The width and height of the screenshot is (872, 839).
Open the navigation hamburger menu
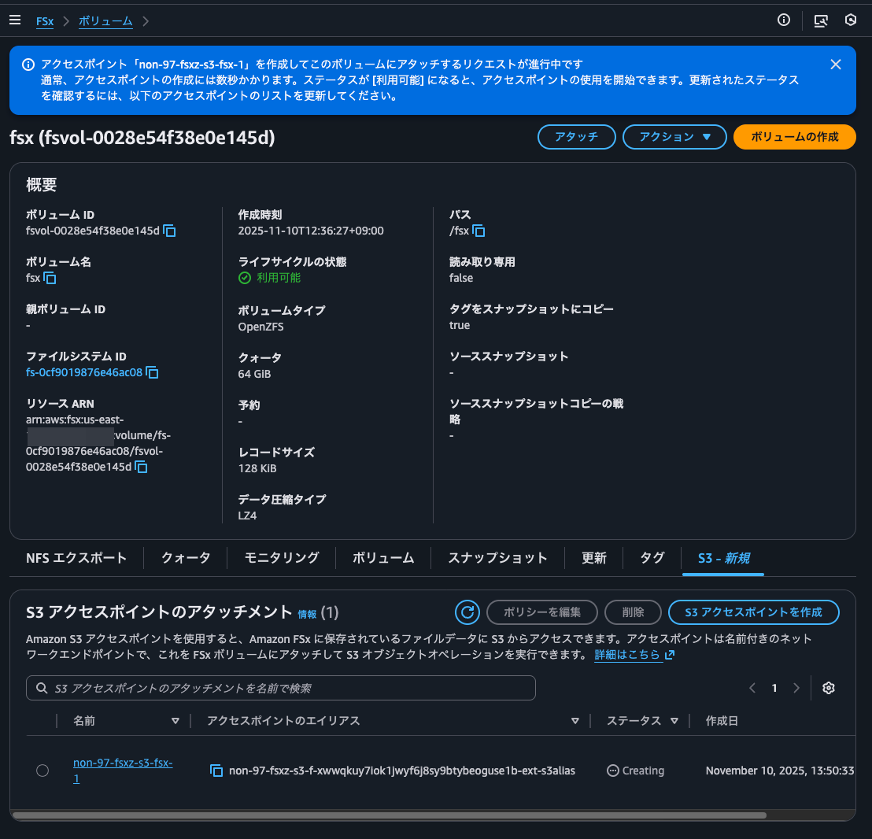tap(15, 20)
